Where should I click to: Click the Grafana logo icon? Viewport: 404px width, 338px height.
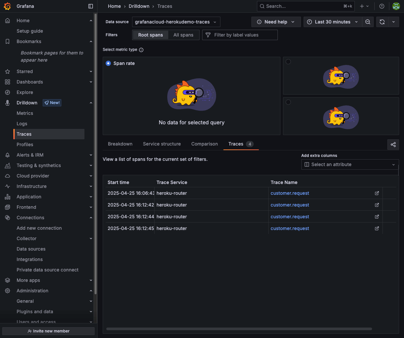(7, 6)
